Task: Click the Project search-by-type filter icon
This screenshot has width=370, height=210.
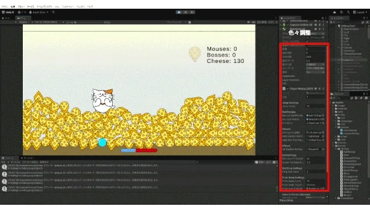Action: [357, 98]
